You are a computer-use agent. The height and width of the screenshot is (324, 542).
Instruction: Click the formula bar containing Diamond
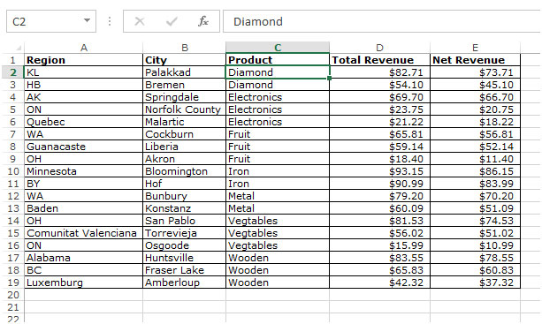point(382,21)
